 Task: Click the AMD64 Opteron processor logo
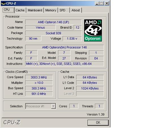(x=93, y=30)
